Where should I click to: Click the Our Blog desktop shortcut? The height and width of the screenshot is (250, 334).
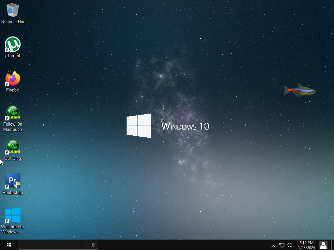click(x=12, y=147)
